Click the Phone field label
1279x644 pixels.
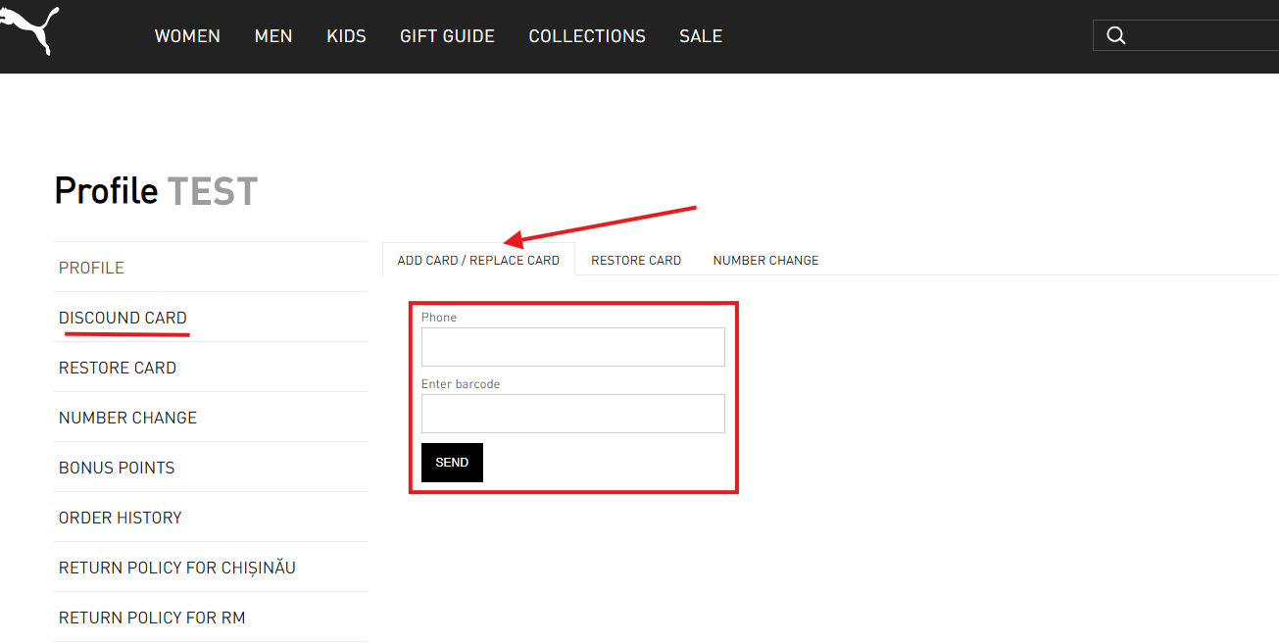(x=439, y=318)
